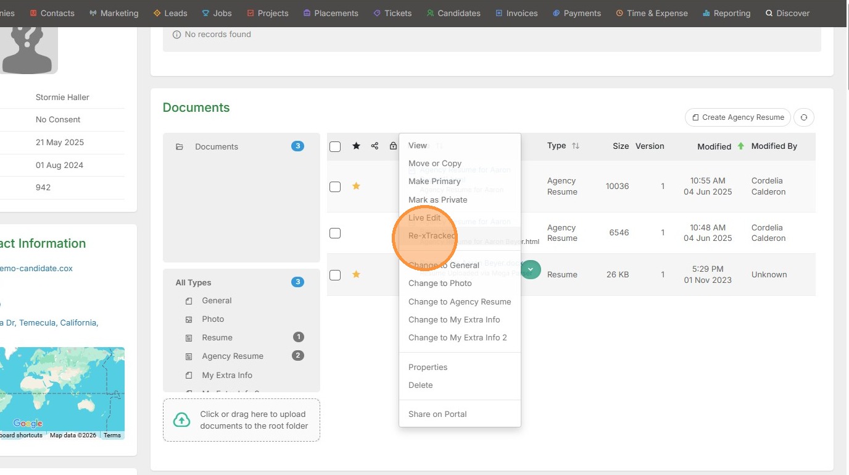
Task: Tick the checkbox for the first Agency Resume
Action: click(x=335, y=187)
